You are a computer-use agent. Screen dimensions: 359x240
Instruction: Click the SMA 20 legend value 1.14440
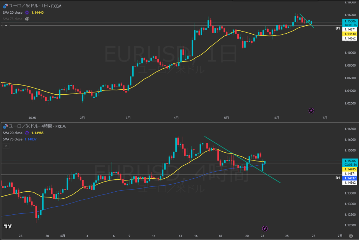click(37, 13)
